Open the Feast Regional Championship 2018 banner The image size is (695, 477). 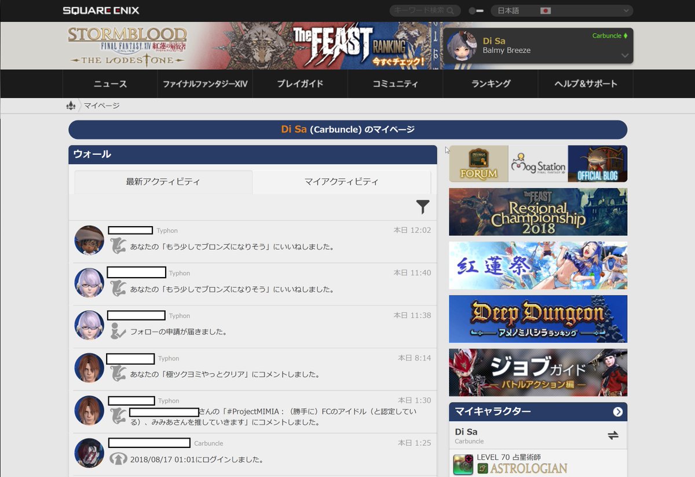pos(538,212)
